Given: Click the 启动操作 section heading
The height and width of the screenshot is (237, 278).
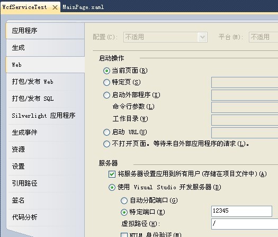Looking at the screenshot, I should coord(112,58).
